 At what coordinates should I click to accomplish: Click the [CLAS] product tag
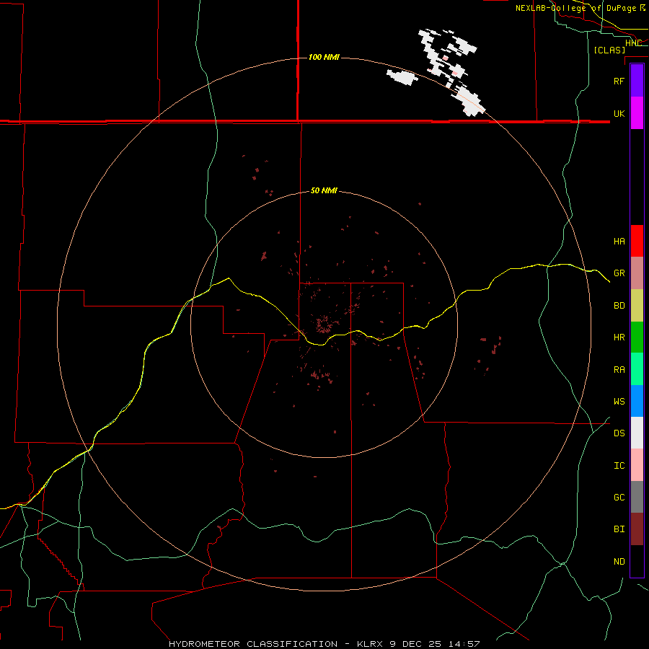point(609,50)
